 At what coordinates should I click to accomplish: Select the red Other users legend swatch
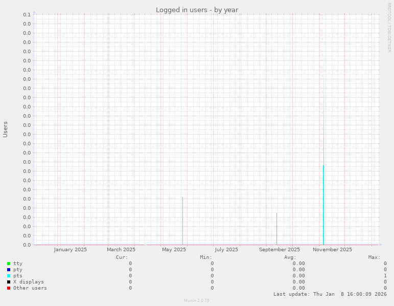[x=9, y=288]
